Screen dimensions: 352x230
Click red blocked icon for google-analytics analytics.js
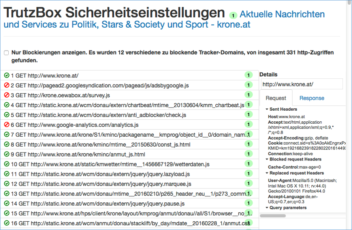7,124
